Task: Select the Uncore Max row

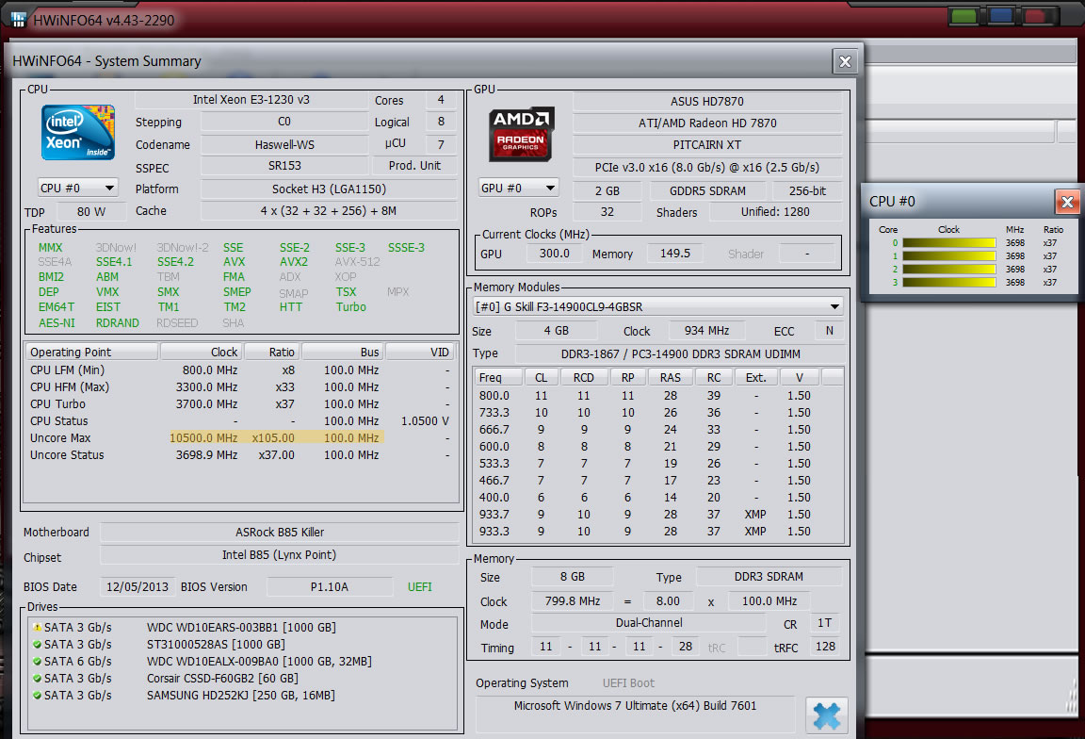Action: 239,437
